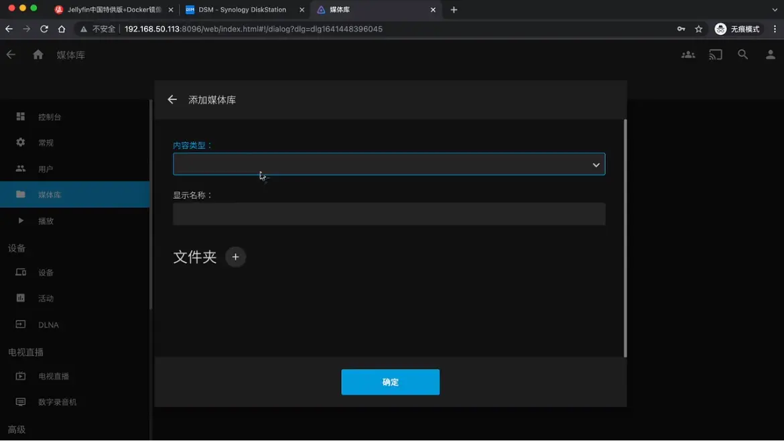Bookmark this page with star icon
The height and width of the screenshot is (441, 784).
pyautogui.click(x=699, y=29)
